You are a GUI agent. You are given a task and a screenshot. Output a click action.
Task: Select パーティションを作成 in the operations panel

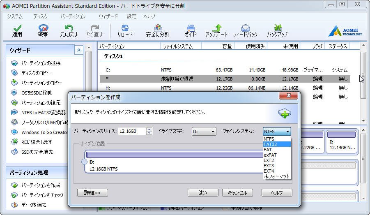pos(36,185)
